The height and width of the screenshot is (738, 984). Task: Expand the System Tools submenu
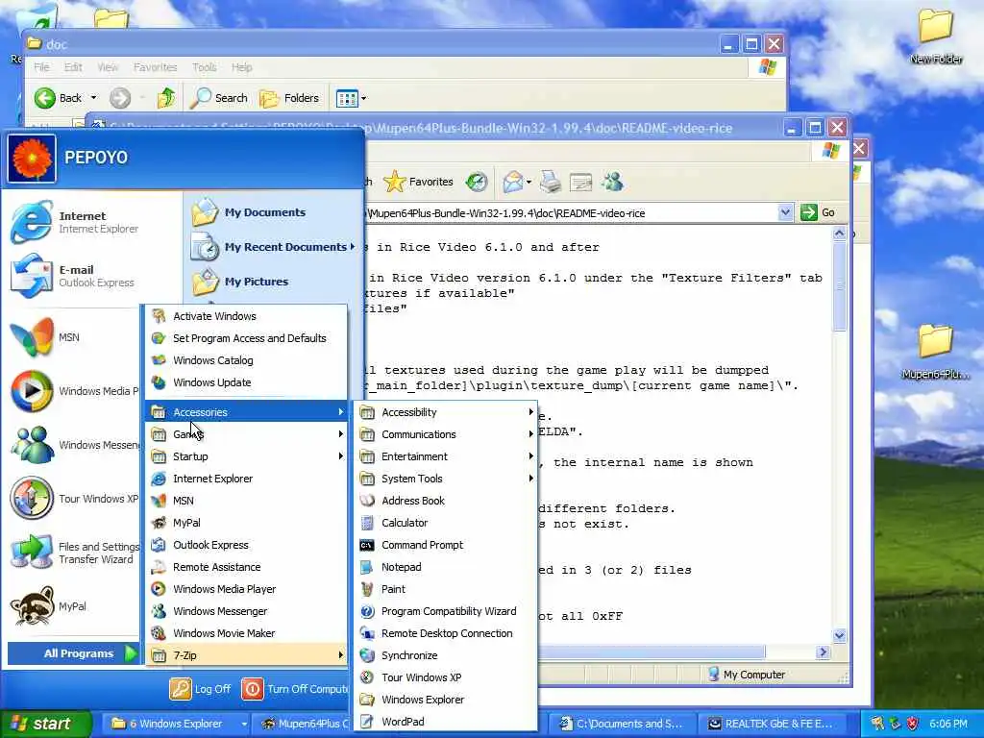pos(446,479)
